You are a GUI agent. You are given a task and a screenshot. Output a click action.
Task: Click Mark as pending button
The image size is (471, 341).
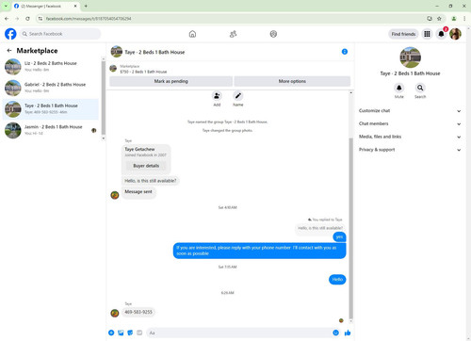point(171,81)
